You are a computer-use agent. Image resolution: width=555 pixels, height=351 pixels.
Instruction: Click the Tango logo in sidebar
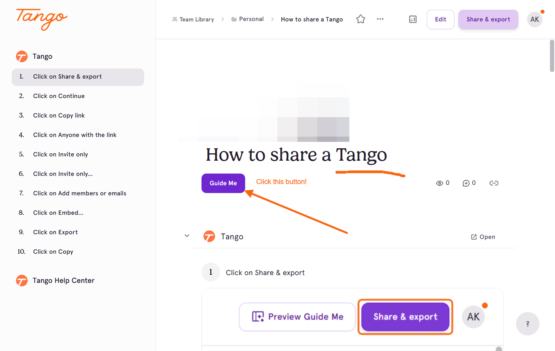[42, 19]
